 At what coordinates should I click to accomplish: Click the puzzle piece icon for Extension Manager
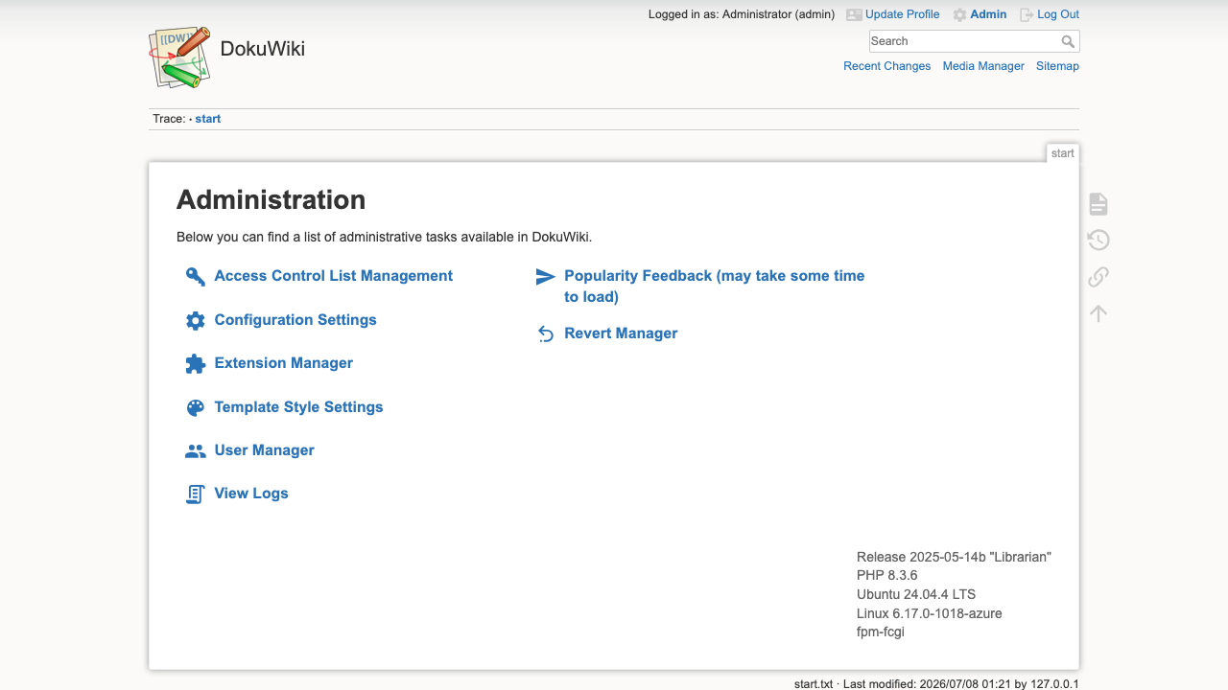[195, 364]
